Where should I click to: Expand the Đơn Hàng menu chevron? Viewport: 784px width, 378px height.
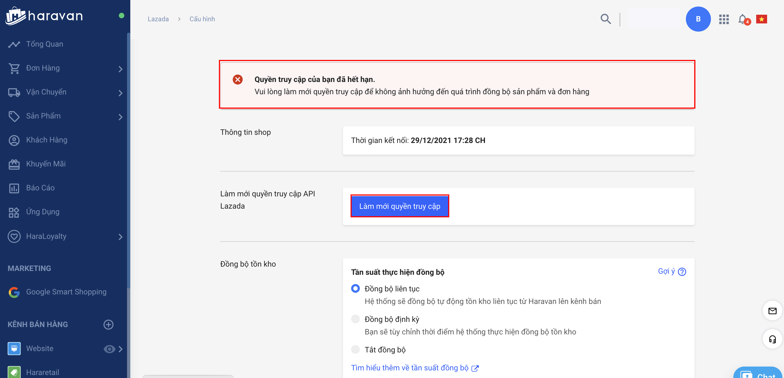coord(120,69)
